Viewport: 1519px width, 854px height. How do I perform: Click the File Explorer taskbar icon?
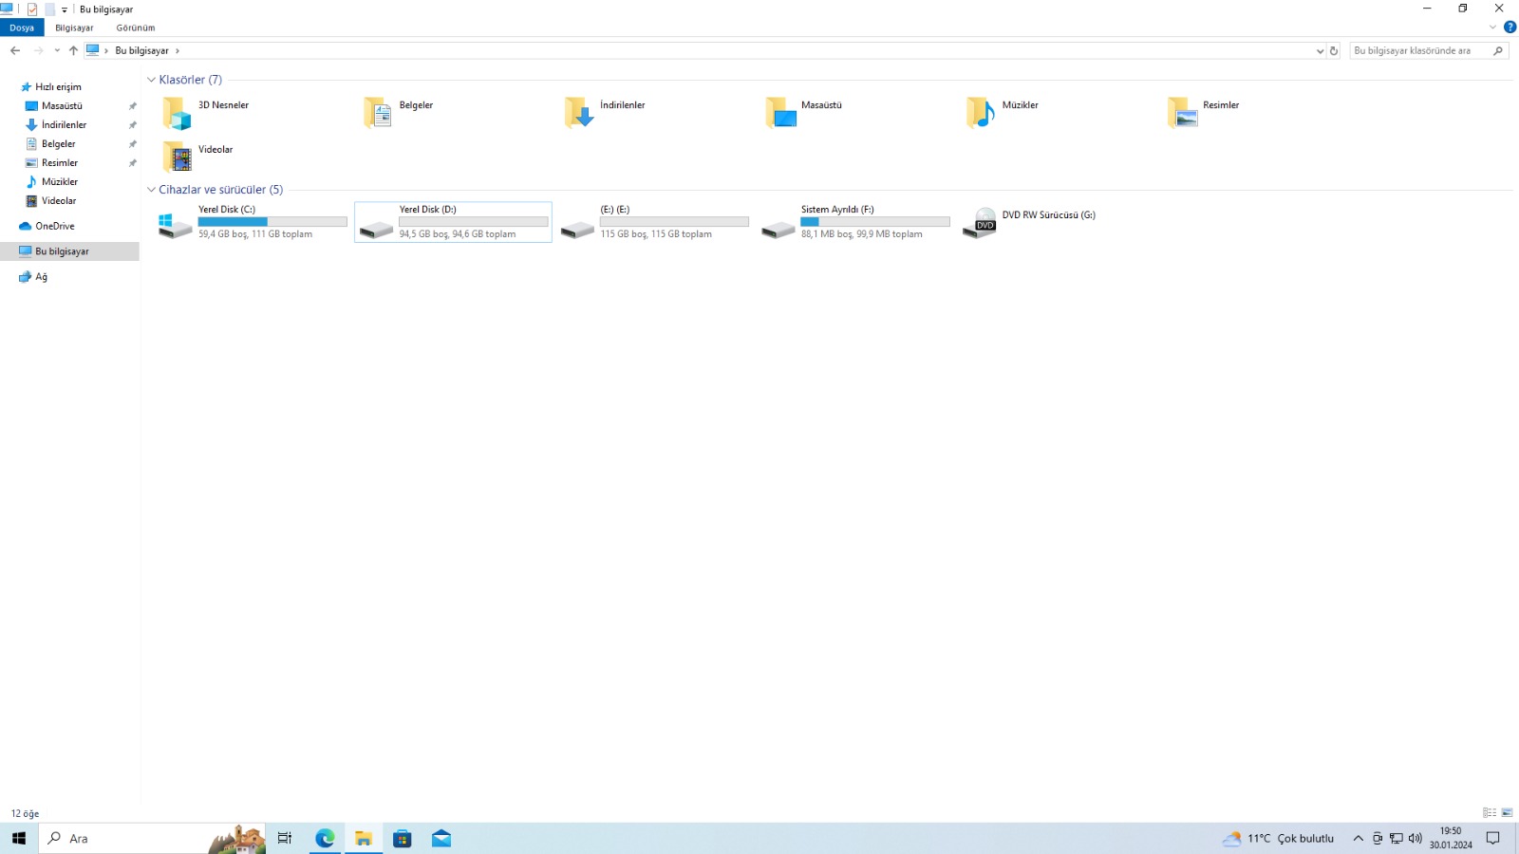click(x=364, y=839)
